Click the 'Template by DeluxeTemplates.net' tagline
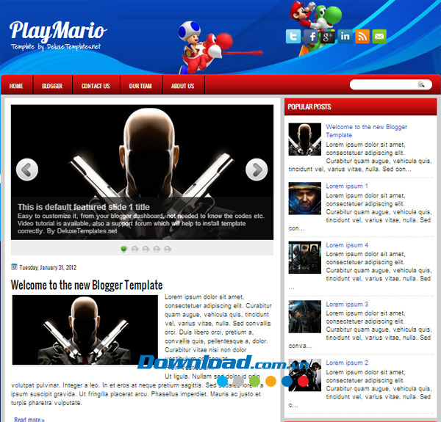 coord(56,47)
